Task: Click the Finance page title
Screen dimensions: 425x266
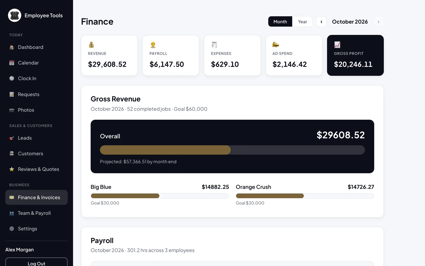Action: 97,22
